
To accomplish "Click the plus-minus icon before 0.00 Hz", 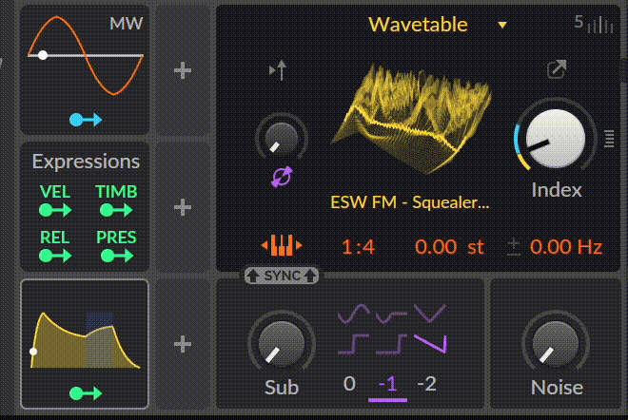I will (x=514, y=247).
